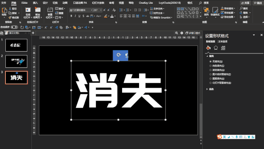Viewport: 264px width, 149px height.
Task: Click the rotate icon in the blue rectangle
Action: coord(119,55)
